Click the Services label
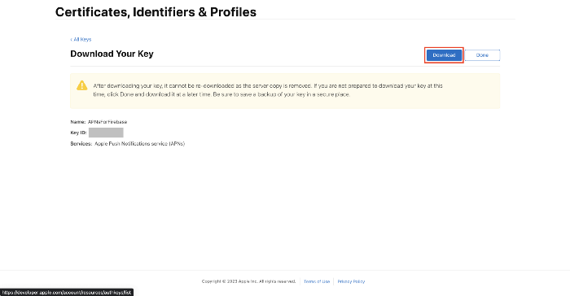Screen dimensions: 570x296 click(x=81, y=144)
